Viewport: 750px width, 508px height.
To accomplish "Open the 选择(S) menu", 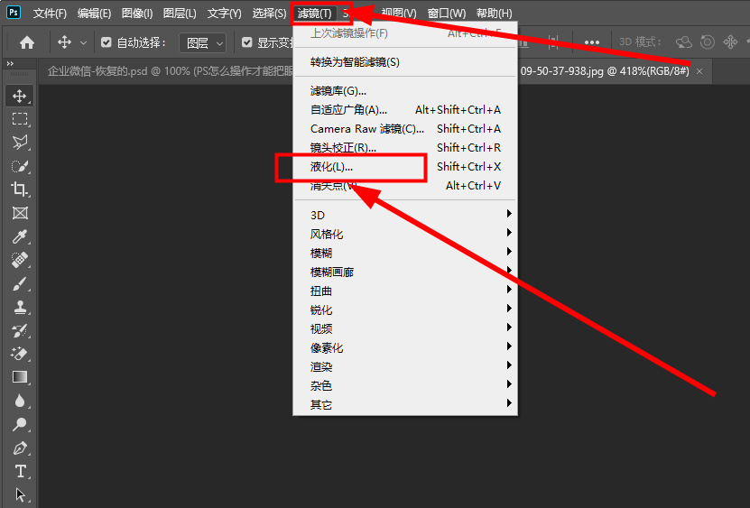I will click(x=269, y=14).
